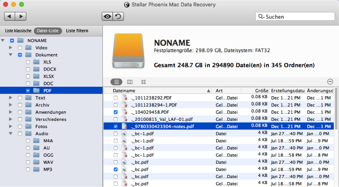Sort by the Größe column header

tap(255, 91)
